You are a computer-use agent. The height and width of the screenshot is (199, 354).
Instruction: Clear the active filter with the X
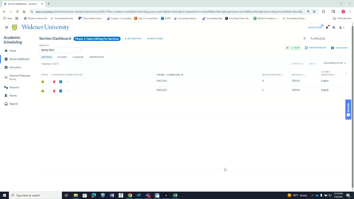point(287,48)
